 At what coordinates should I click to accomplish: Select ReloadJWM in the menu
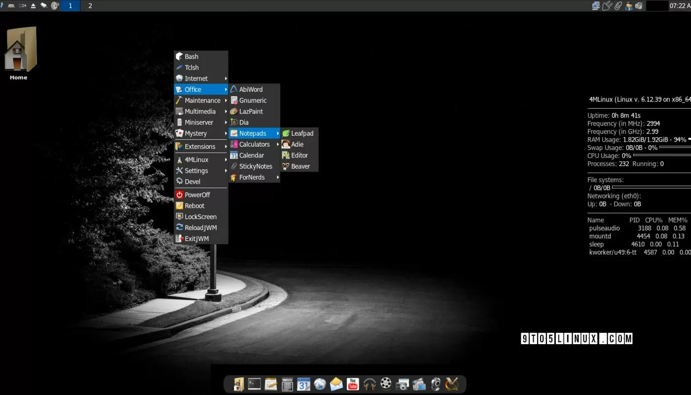click(201, 228)
